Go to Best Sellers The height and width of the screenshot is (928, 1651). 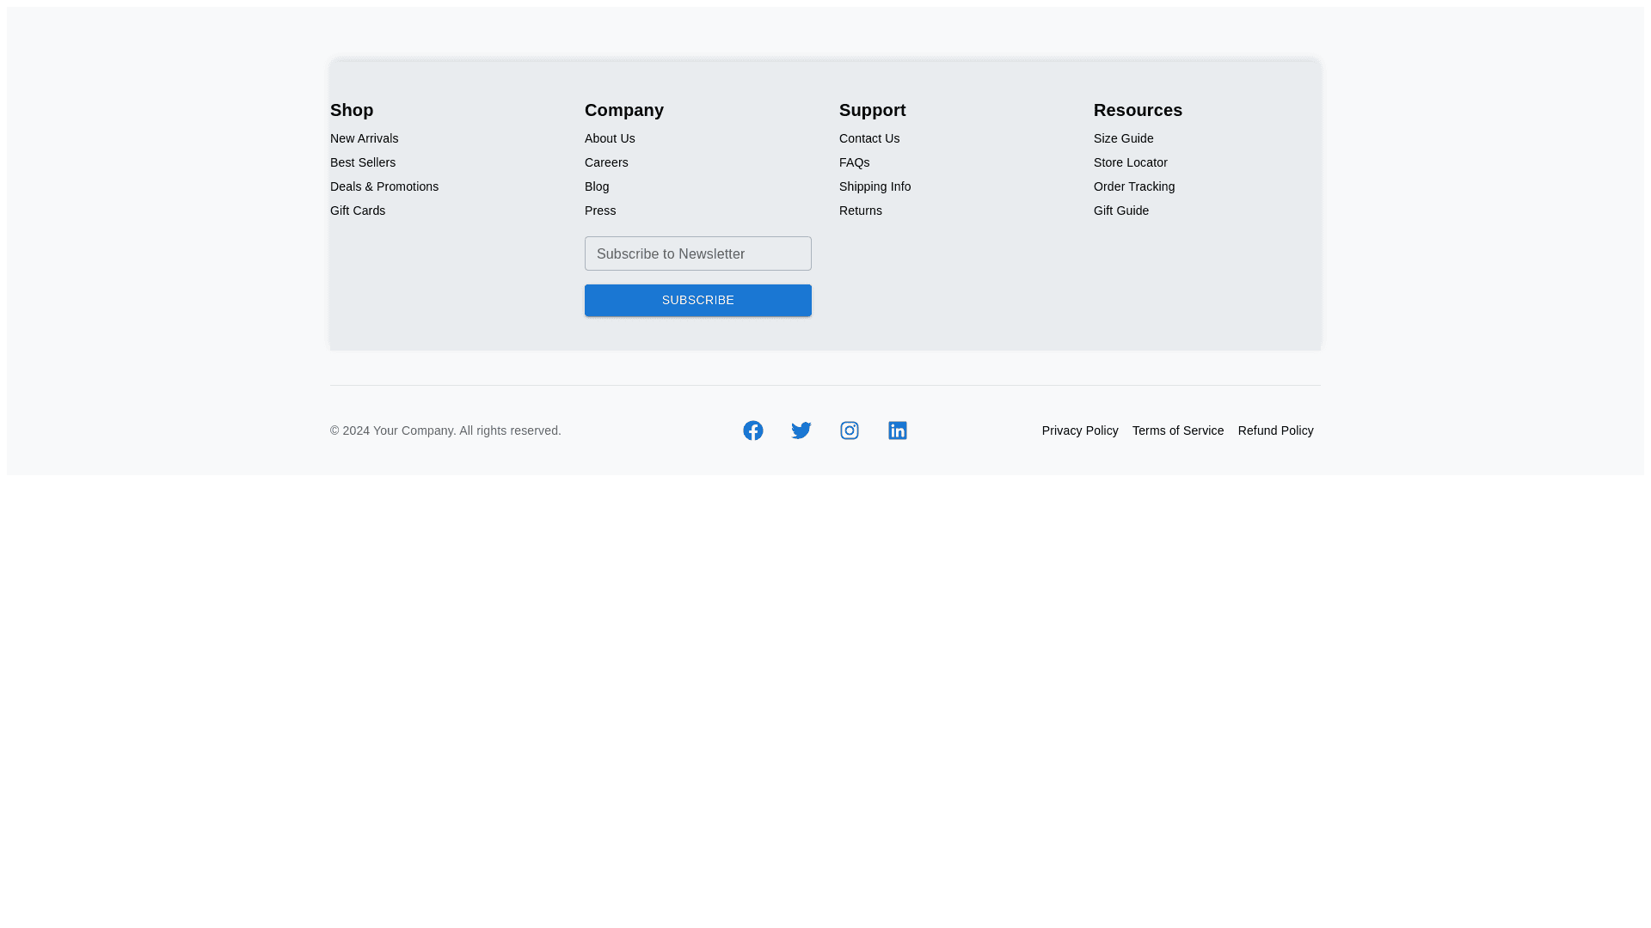pyautogui.click(x=362, y=162)
